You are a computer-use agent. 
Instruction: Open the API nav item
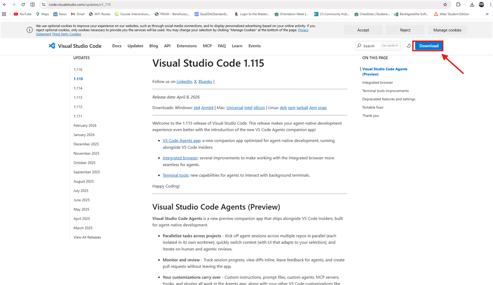(x=168, y=46)
